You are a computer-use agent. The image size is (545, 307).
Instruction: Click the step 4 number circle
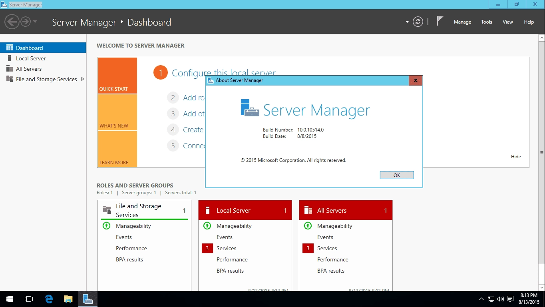point(173,130)
